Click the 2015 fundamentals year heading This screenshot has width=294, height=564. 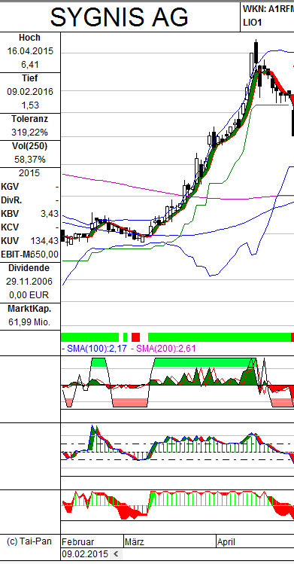(x=29, y=173)
